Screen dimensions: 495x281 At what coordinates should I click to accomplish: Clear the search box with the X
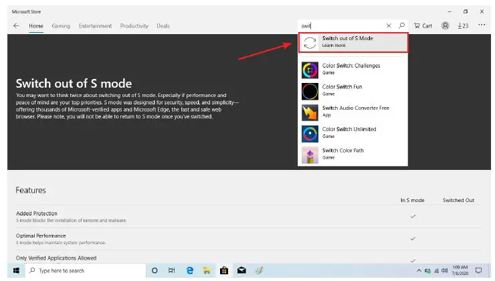coord(389,26)
